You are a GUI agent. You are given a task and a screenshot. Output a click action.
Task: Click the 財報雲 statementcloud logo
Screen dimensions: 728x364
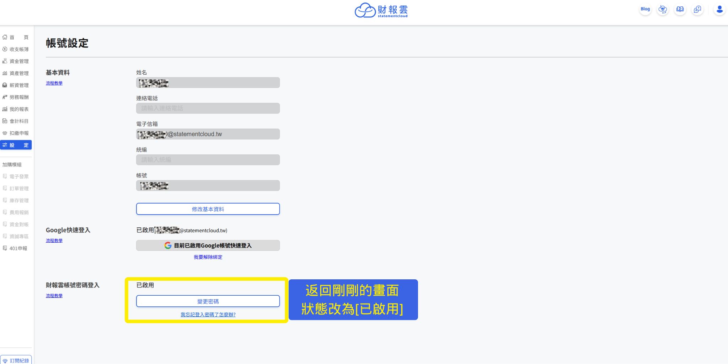(381, 10)
